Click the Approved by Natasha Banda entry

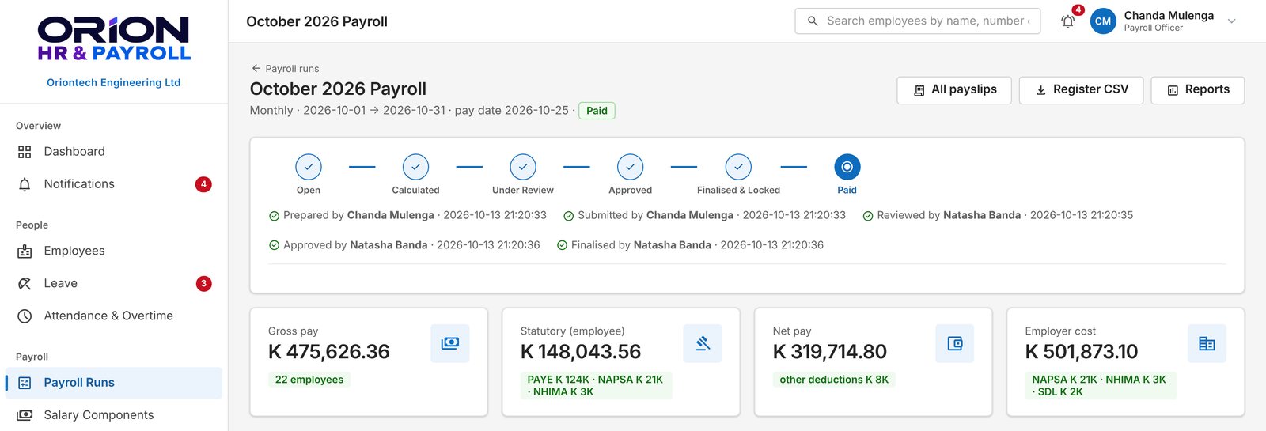(x=404, y=245)
